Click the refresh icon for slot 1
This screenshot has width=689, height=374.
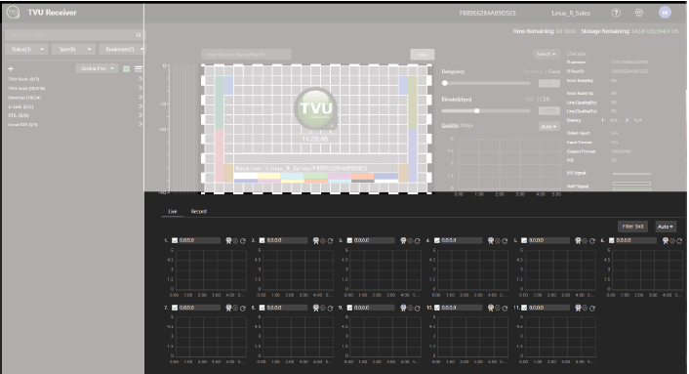point(243,241)
